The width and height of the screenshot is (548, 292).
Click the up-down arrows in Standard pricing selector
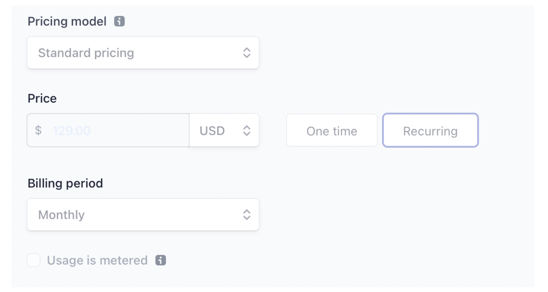click(x=247, y=53)
